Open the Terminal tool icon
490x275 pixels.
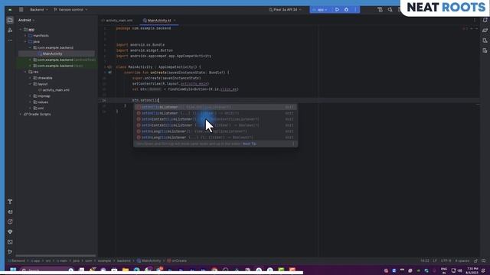point(10,241)
